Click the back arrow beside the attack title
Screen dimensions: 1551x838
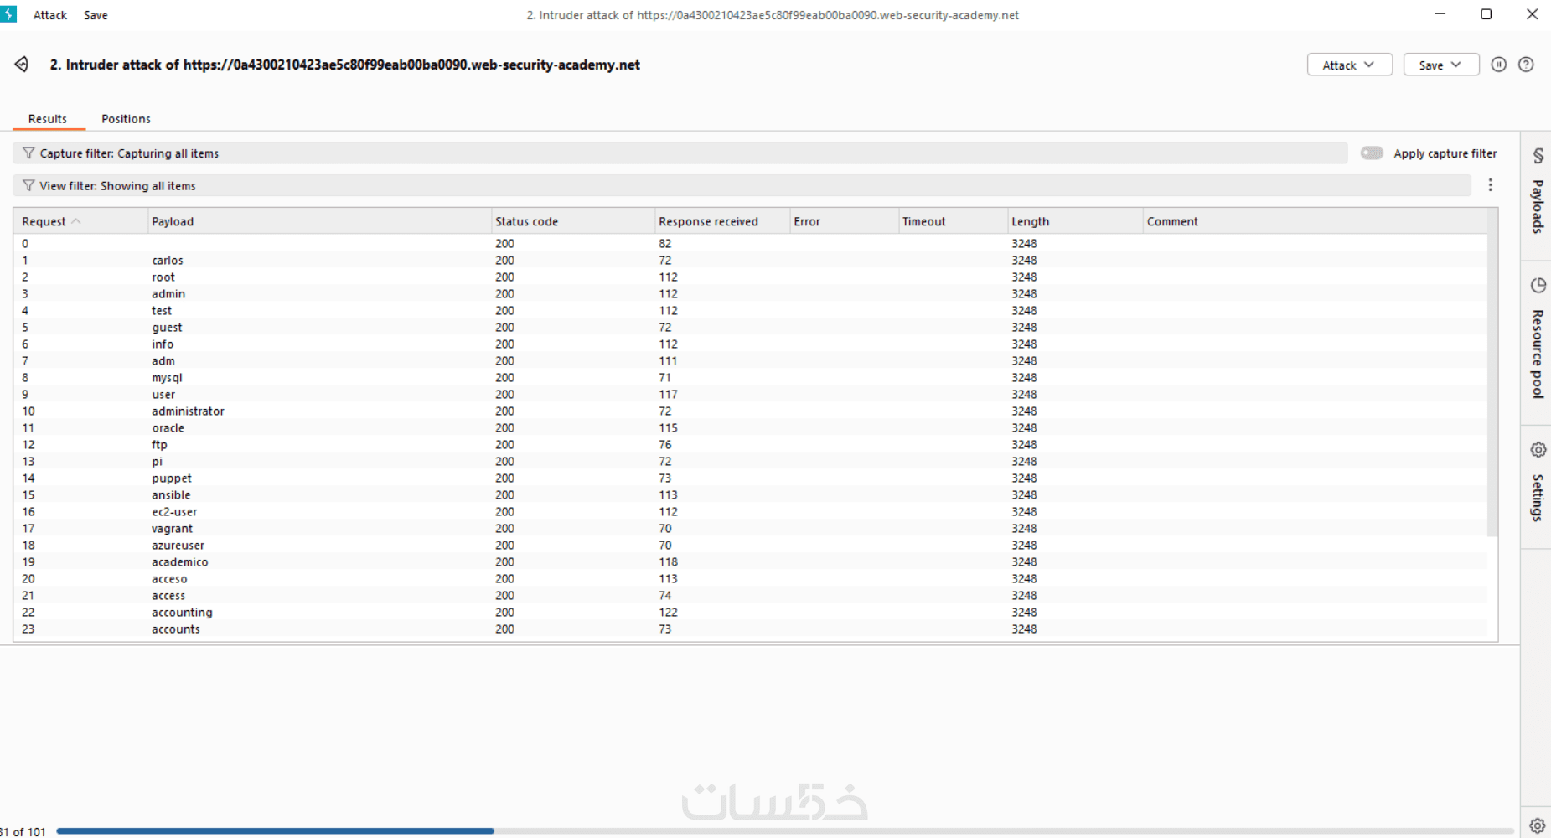click(22, 65)
